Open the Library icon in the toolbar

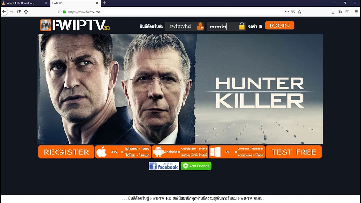click(x=340, y=12)
